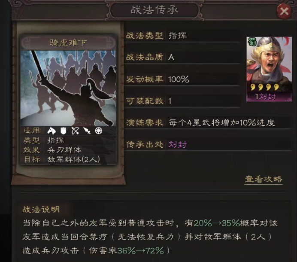Select the 发动概率 100% row
Viewport: 297px width, 262px height.
coord(182,79)
